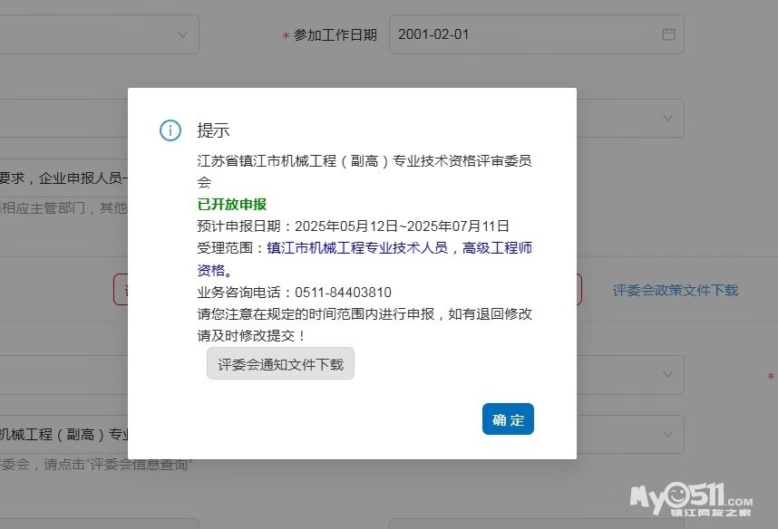Open dropdown arrow right of 评委会通知文件下载 button
The height and width of the screenshot is (529, 778).
click(667, 374)
